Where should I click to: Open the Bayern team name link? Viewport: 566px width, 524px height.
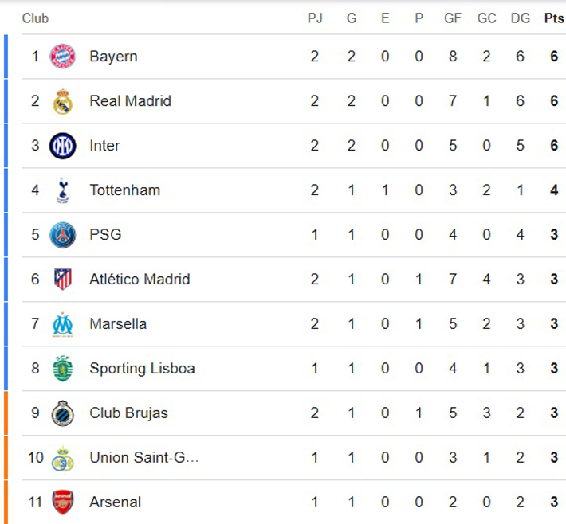pos(113,57)
